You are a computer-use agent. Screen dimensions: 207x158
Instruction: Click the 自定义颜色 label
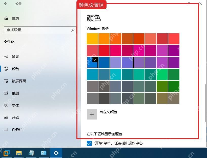[x=108, y=112]
